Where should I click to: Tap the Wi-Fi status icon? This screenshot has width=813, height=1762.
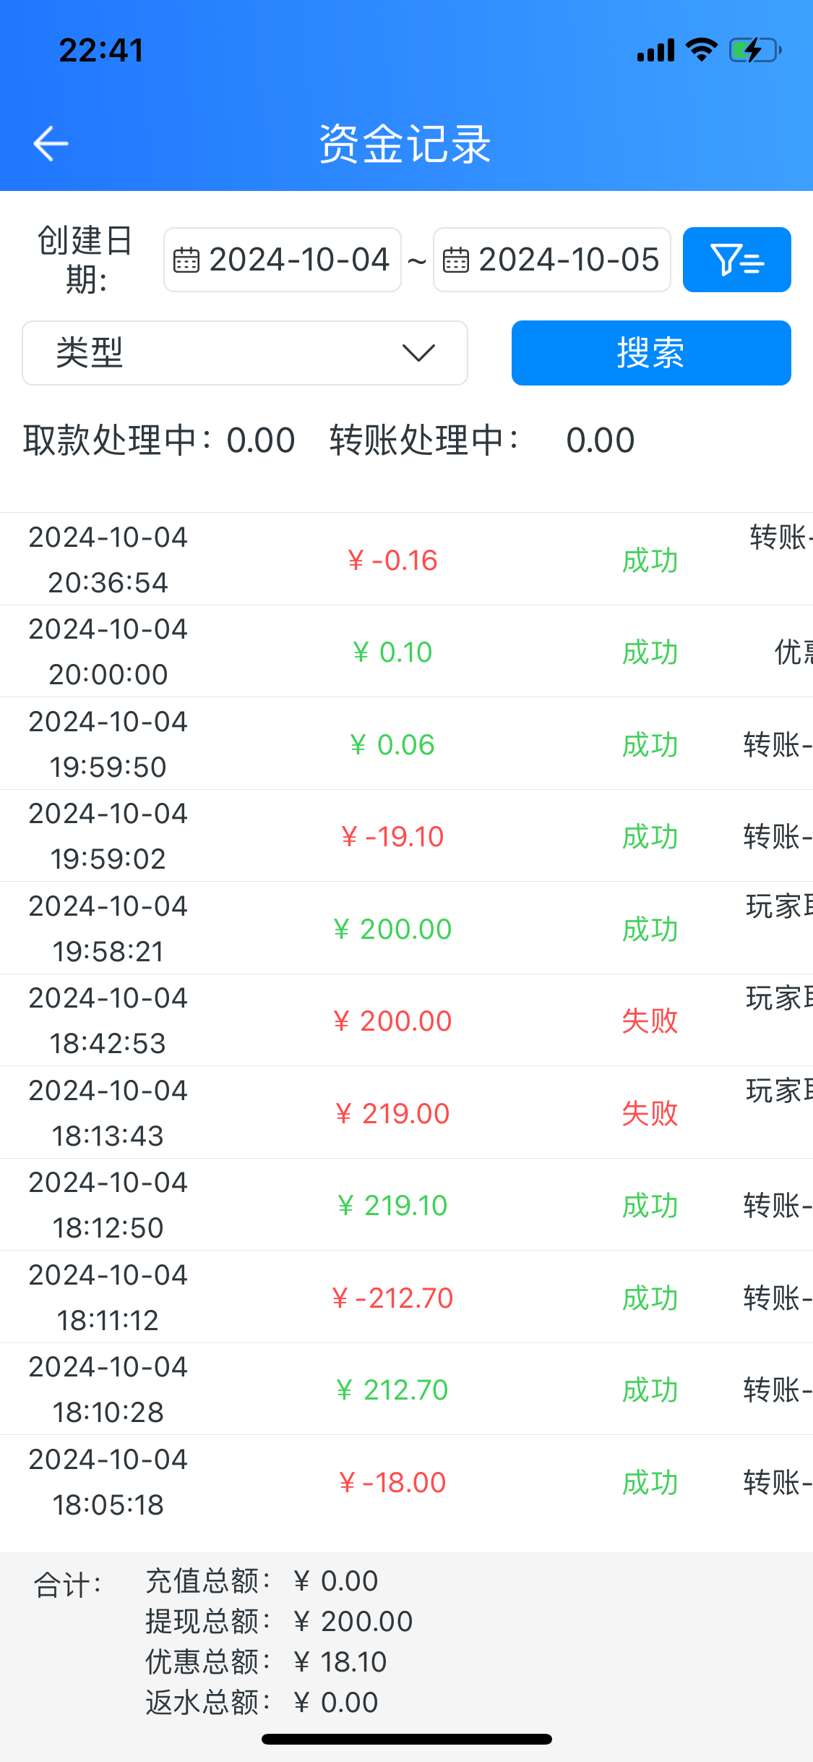click(x=701, y=50)
